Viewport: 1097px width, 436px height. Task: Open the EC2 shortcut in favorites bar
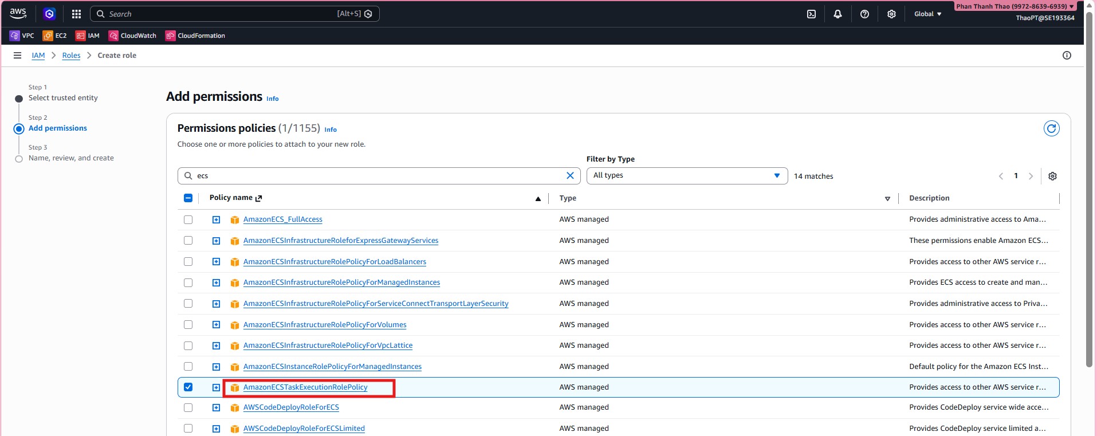tap(55, 36)
